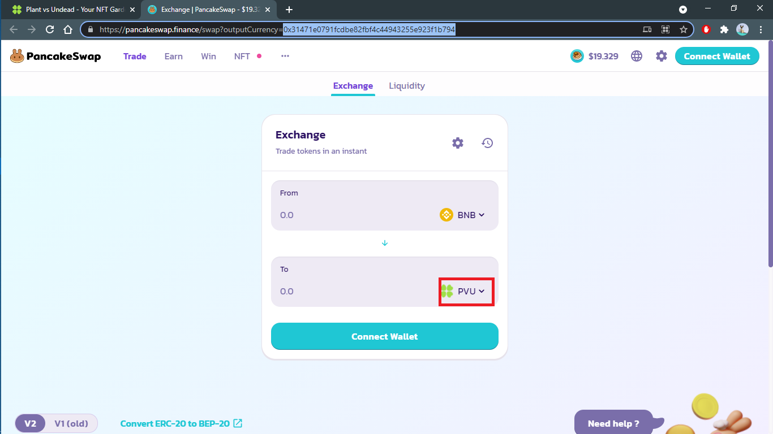View site security lock info

click(x=90, y=29)
